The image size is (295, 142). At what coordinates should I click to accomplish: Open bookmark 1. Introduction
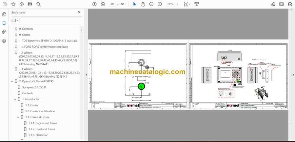pyautogui.click(x=31, y=99)
